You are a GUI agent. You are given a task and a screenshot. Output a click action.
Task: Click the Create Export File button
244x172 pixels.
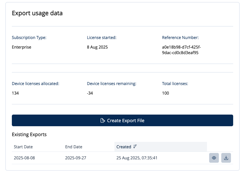point(122,120)
